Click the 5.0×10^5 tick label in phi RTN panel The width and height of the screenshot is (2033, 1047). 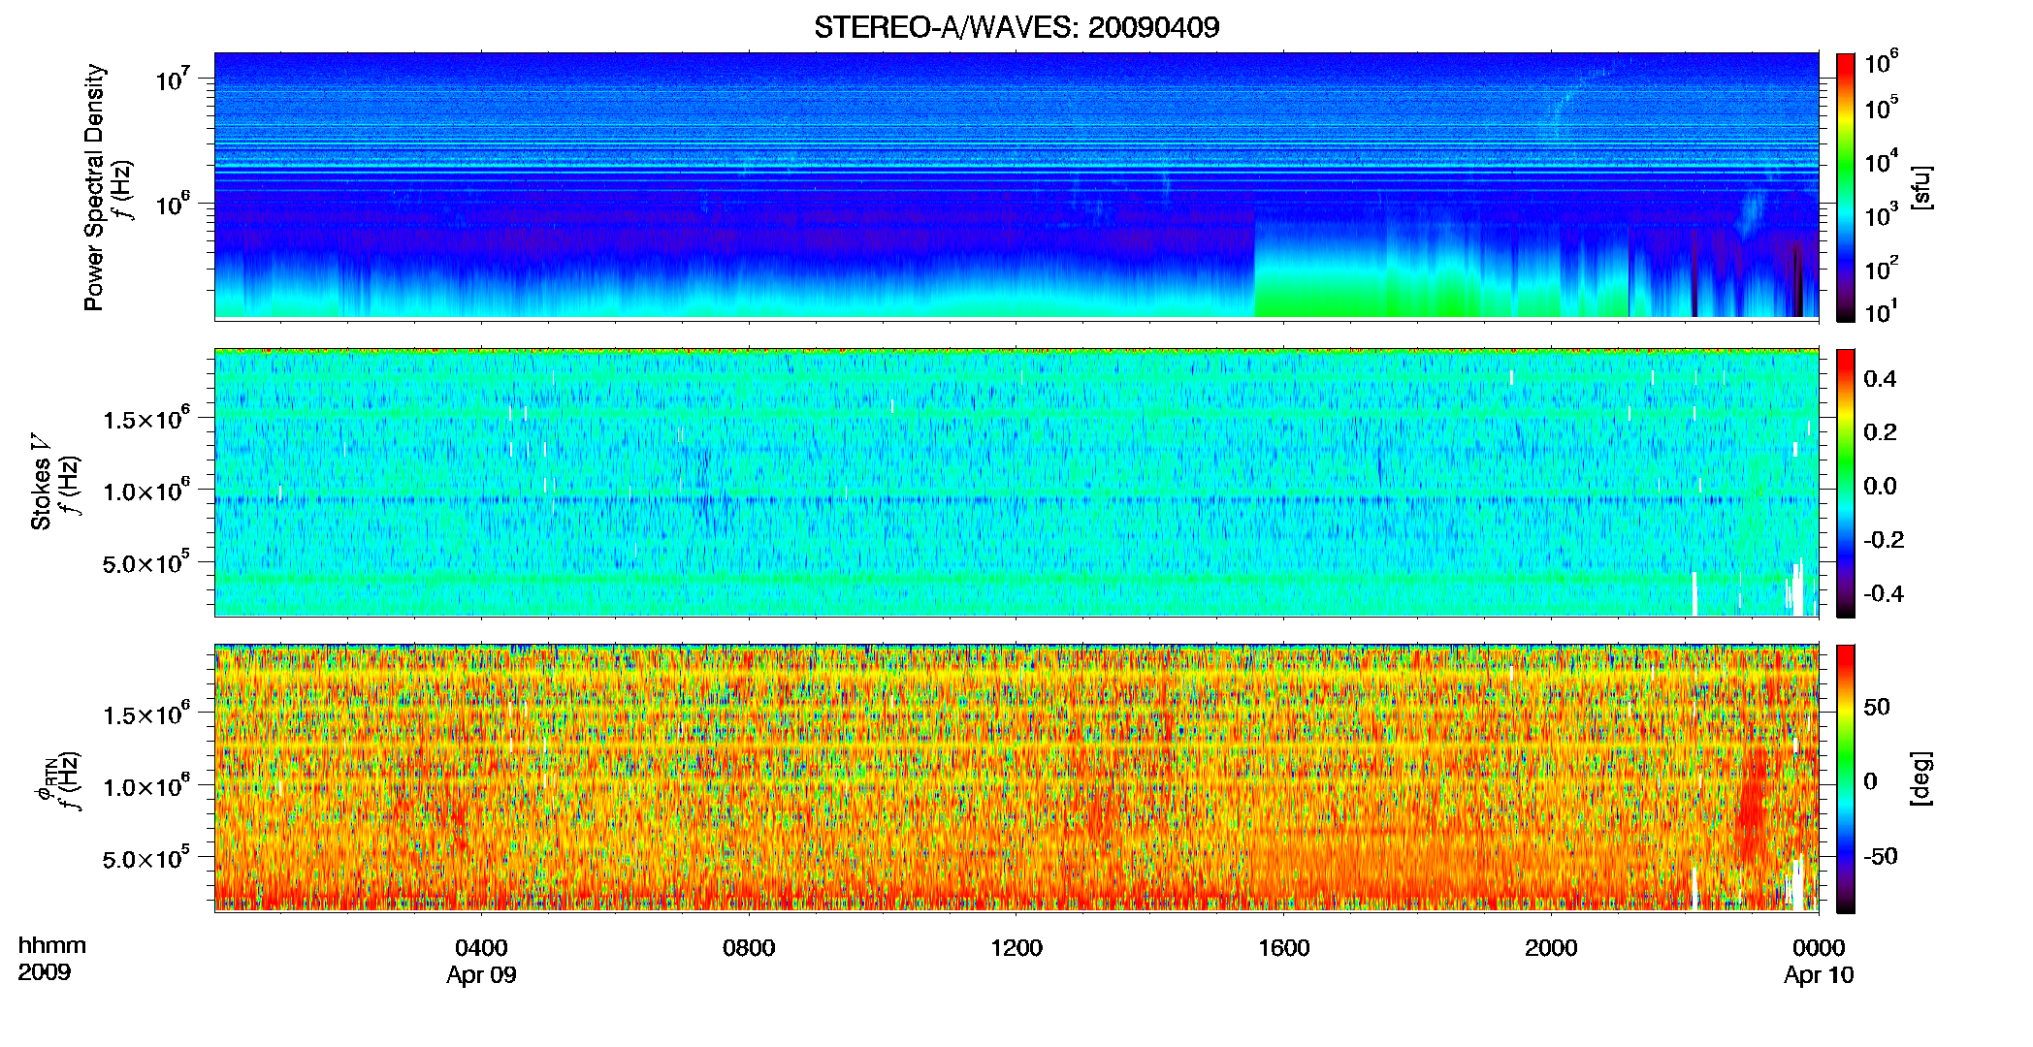pos(145,857)
